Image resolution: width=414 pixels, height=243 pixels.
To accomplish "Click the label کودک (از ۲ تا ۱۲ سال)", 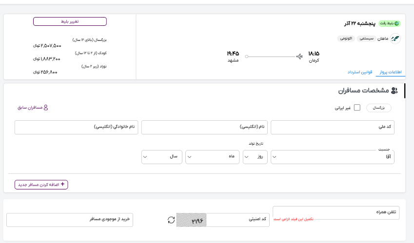I will pyautogui.click(x=91, y=53).
